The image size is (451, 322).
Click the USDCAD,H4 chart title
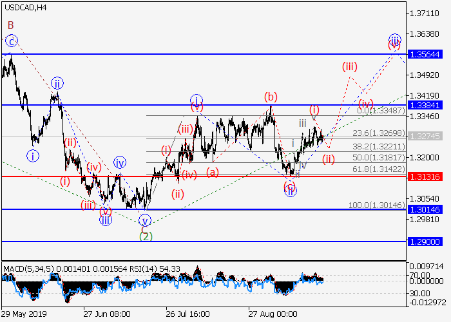point(24,7)
